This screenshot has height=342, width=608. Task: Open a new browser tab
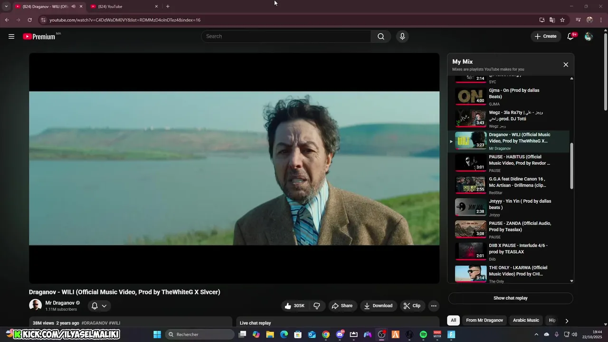tap(168, 7)
